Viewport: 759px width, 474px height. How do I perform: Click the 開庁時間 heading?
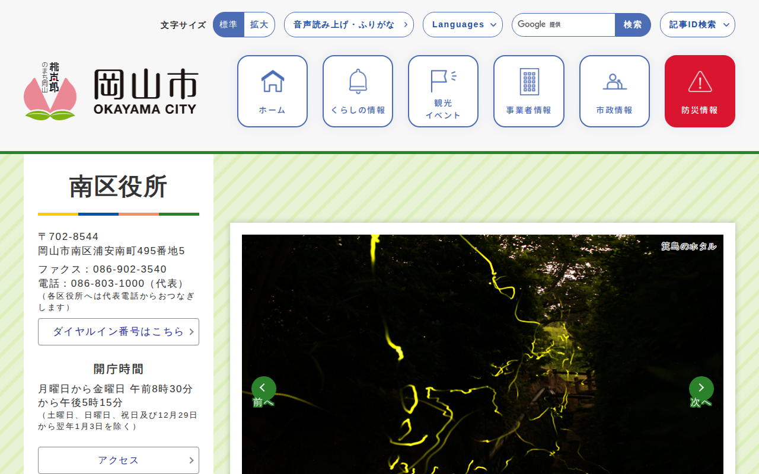pos(119,369)
